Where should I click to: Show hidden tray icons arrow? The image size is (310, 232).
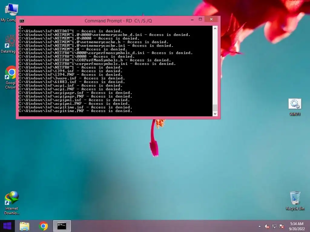click(259, 226)
